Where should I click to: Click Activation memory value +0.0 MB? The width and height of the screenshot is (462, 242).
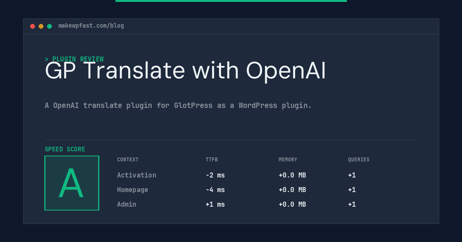pos(292,175)
